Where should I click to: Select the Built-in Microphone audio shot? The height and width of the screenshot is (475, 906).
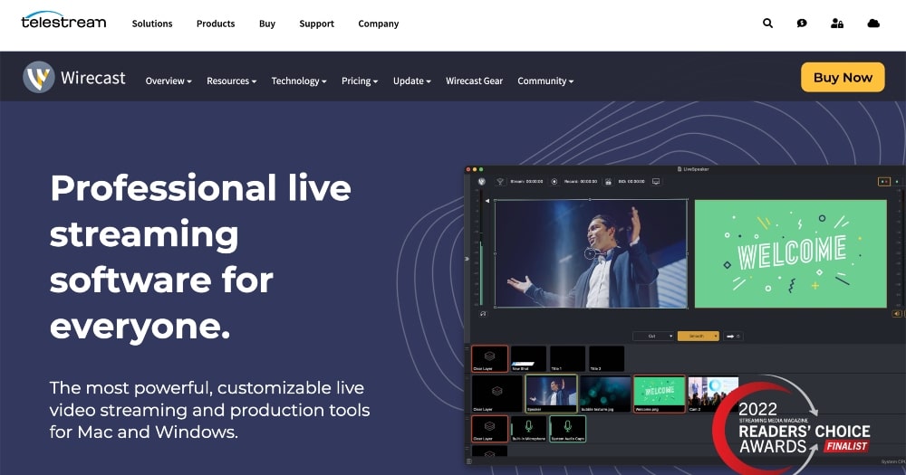pos(529,429)
